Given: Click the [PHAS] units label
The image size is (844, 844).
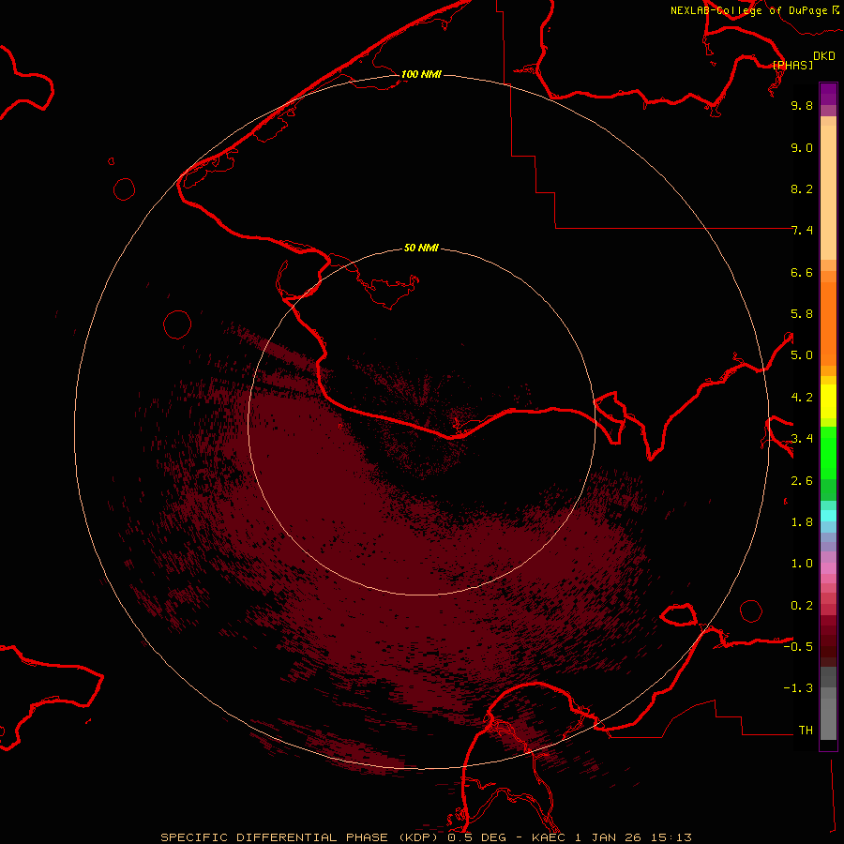Looking at the screenshot, I should [x=792, y=65].
